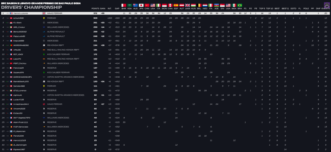Click driver name Alain-Prost-1111
The image size is (331, 152).
pos(21,122)
